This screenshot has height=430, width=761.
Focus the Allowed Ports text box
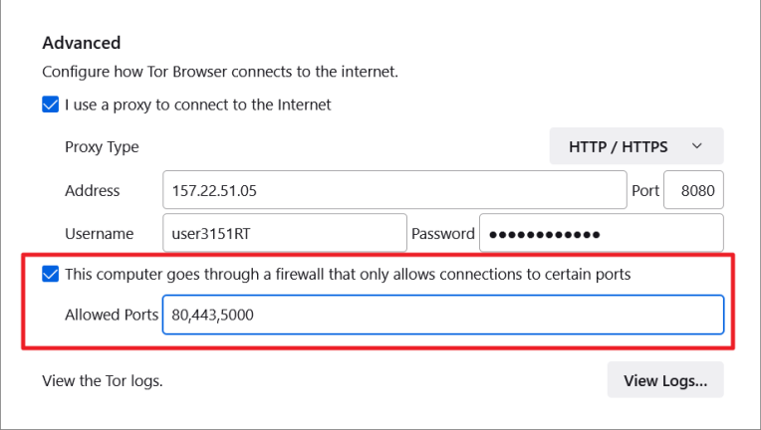(x=442, y=316)
